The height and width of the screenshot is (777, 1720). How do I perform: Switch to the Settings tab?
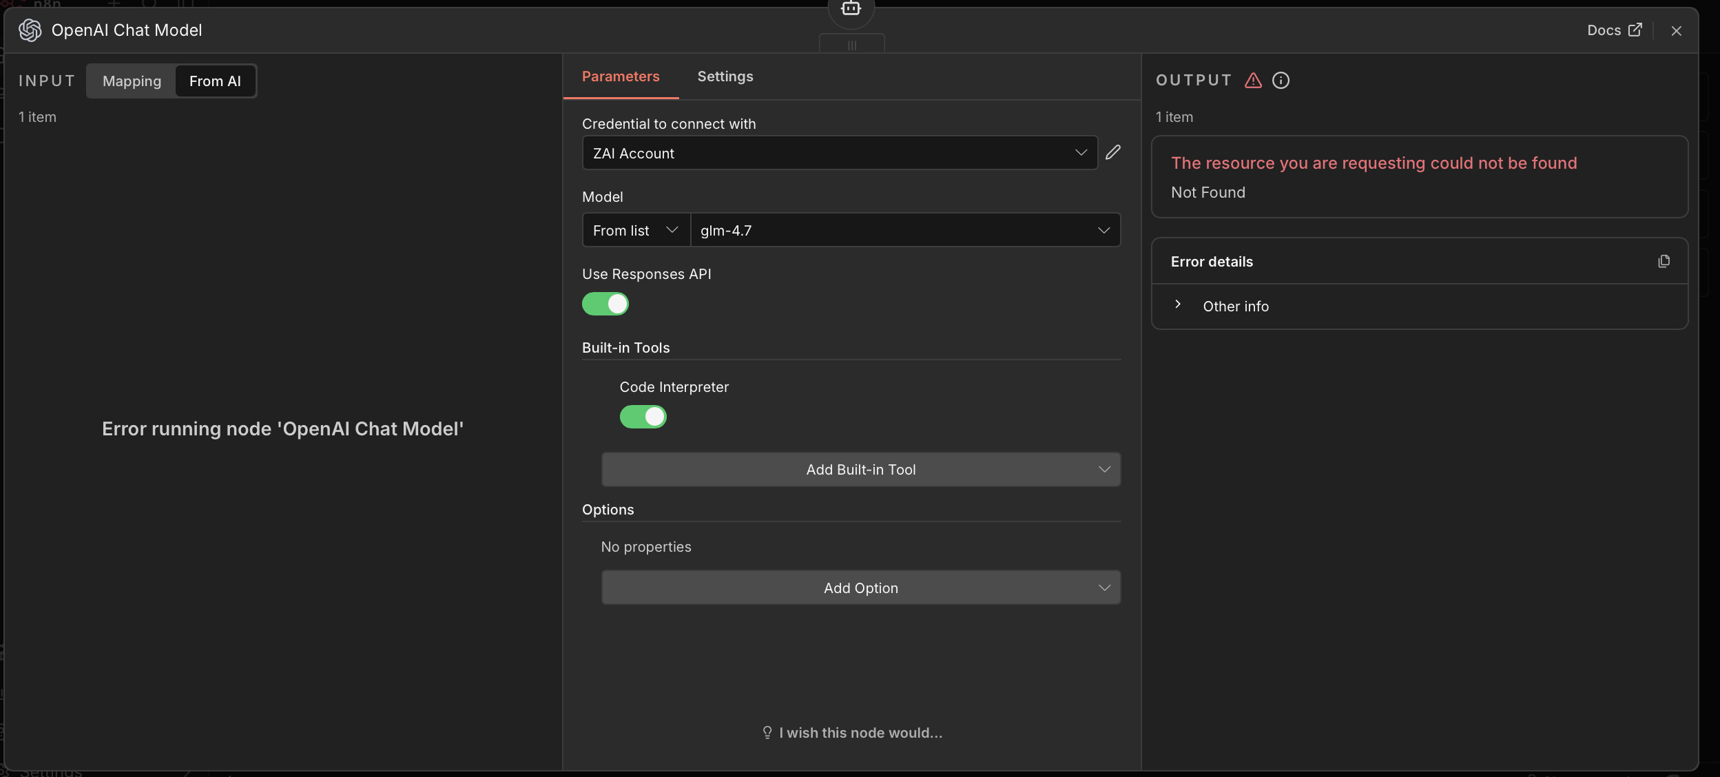725,76
